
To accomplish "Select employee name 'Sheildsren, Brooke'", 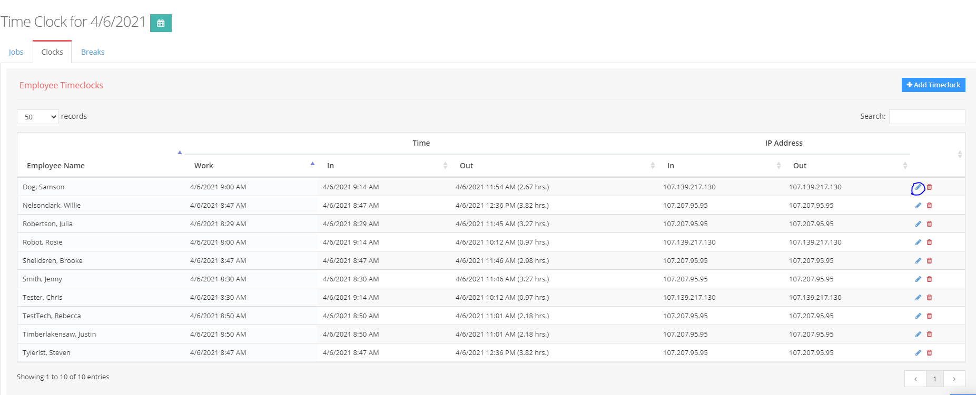I will point(53,261).
